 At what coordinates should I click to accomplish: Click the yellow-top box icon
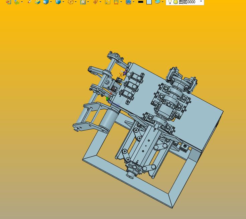[37, 2]
